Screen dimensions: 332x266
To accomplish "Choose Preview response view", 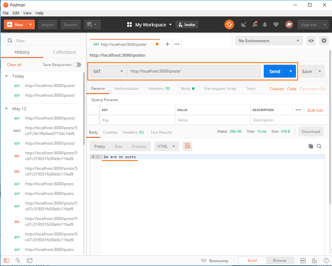I will point(139,146).
